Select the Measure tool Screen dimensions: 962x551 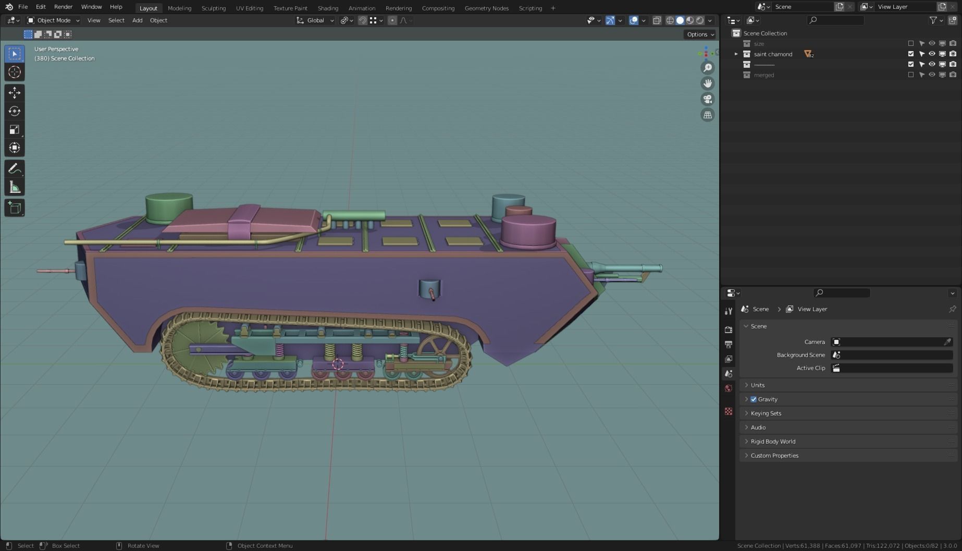pos(15,187)
